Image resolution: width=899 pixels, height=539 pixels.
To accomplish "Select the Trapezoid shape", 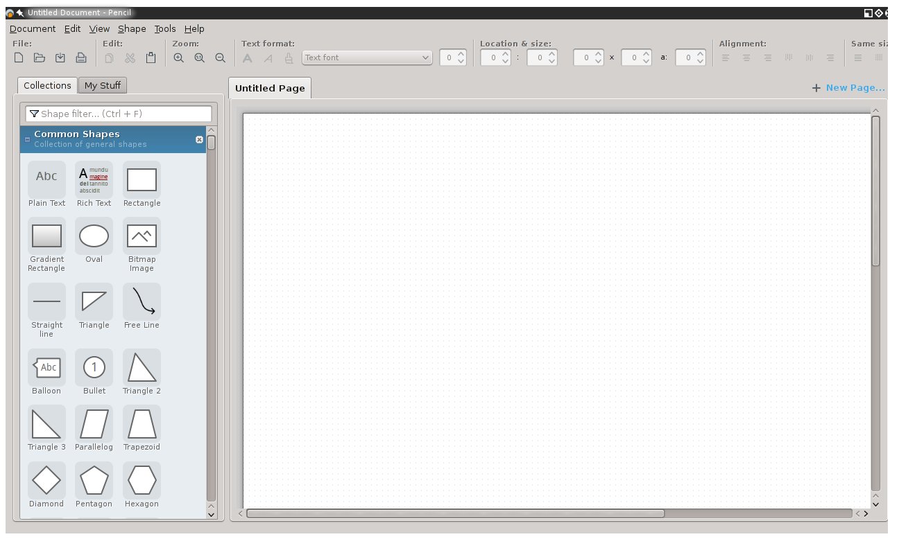I will [x=142, y=428].
